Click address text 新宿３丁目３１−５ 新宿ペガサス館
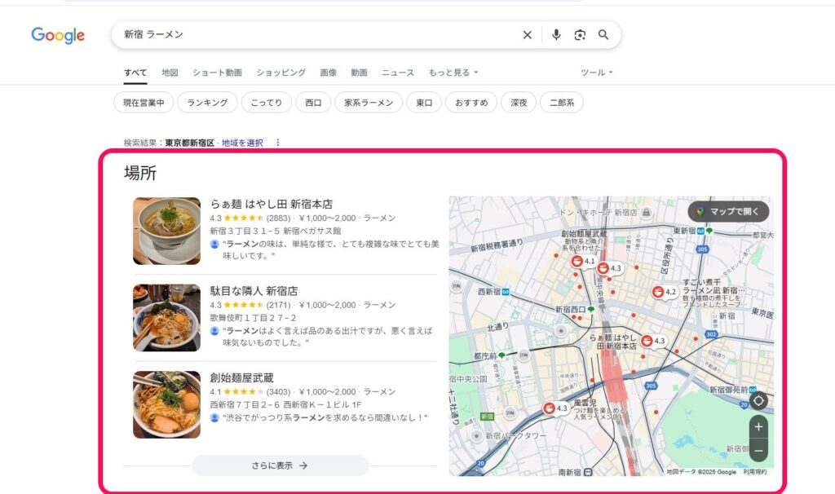The image size is (835, 494). click(x=276, y=231)
